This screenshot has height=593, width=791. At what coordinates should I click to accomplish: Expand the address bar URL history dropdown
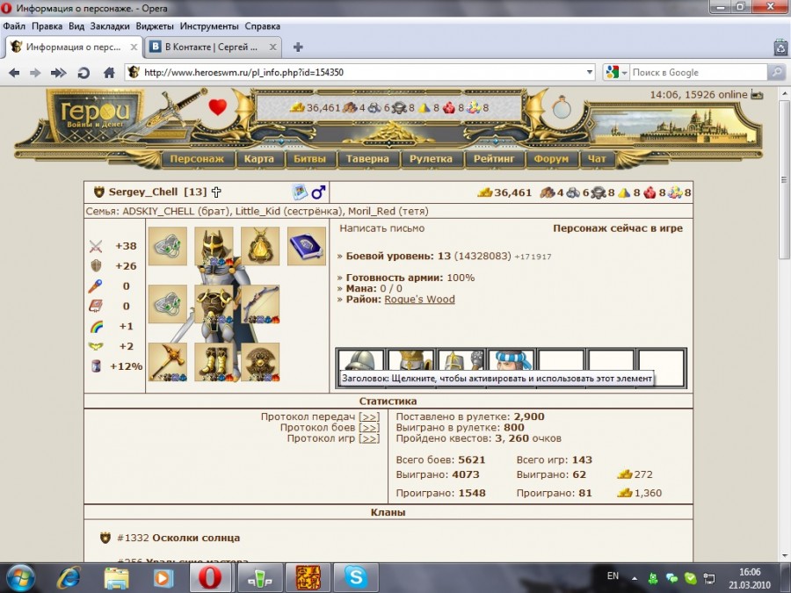[x=590, y=73]
